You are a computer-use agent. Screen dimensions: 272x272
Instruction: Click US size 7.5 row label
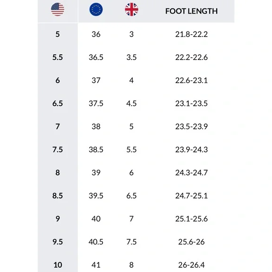(58, 150)
